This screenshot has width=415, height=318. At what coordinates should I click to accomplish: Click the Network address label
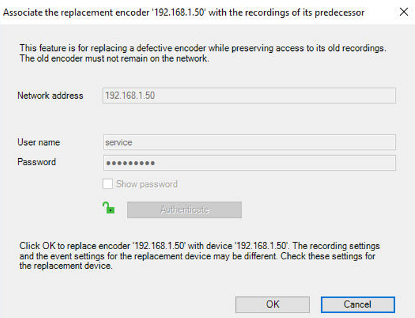(50, 96)
